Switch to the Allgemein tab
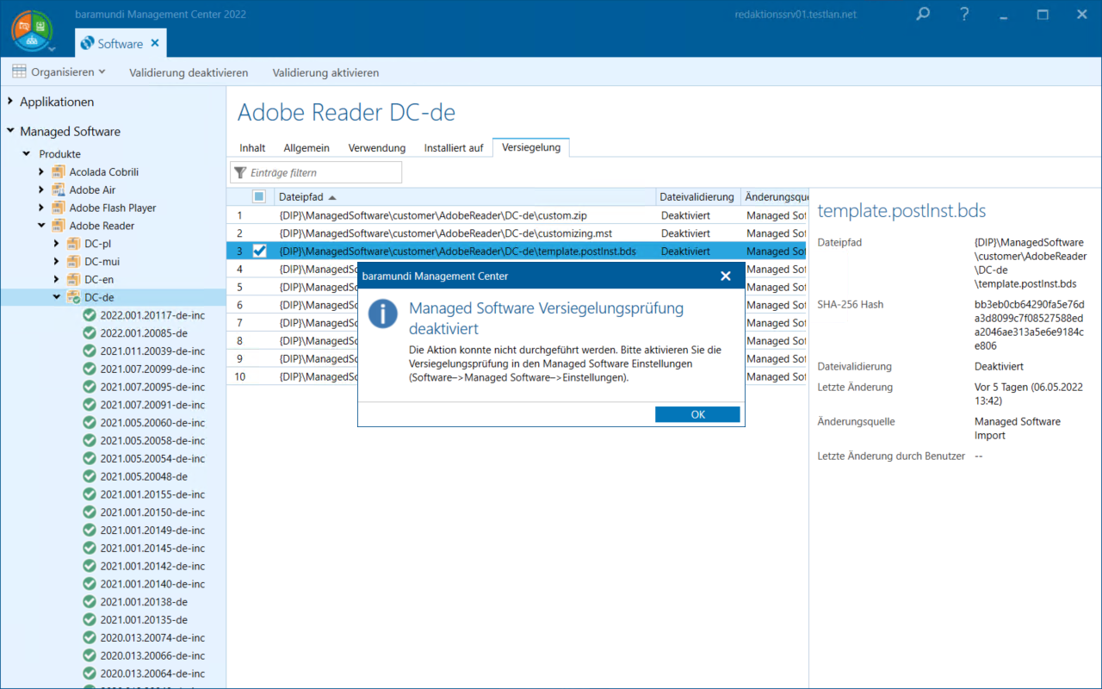 [x=306, y=148]
